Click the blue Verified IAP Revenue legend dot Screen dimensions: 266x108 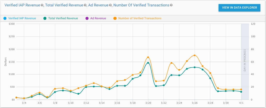[x=5, y=18]
